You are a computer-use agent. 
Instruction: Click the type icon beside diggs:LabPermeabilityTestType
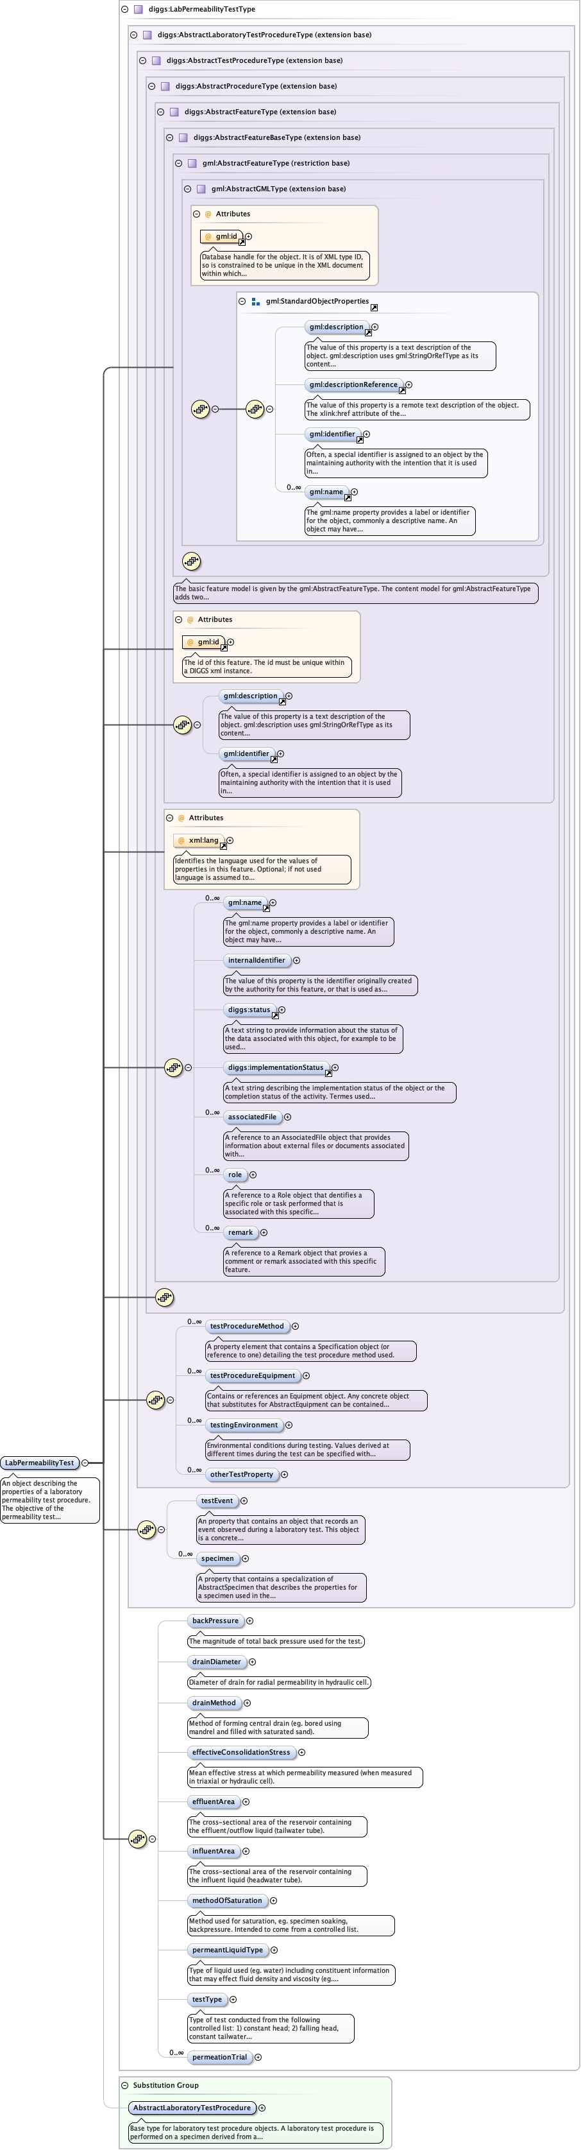click(139, 9)
